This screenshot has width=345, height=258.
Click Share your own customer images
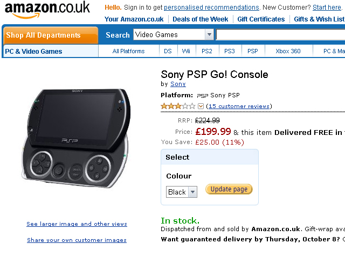[x=77, y=240]
